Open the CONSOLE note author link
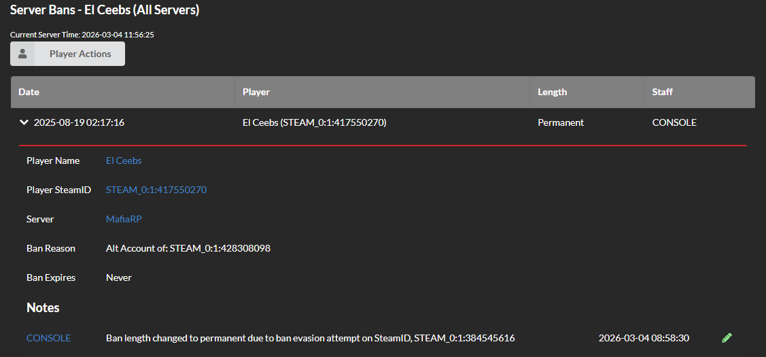766x357 pixels. click(48, 338)
